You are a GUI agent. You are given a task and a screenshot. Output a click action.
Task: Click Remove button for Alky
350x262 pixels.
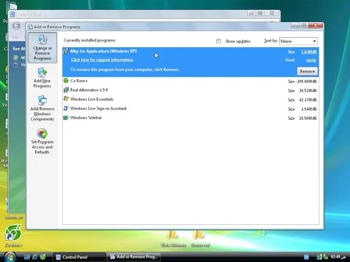coord(307,71)
